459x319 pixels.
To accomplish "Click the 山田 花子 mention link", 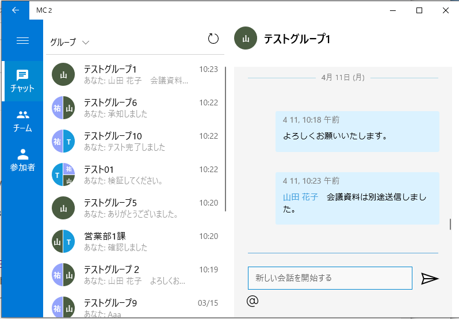I will click(x=300, y=197).
